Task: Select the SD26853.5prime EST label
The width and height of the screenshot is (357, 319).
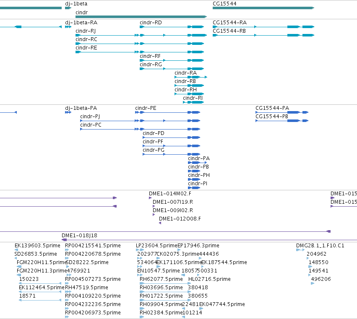Action: [x=36, y=254]
